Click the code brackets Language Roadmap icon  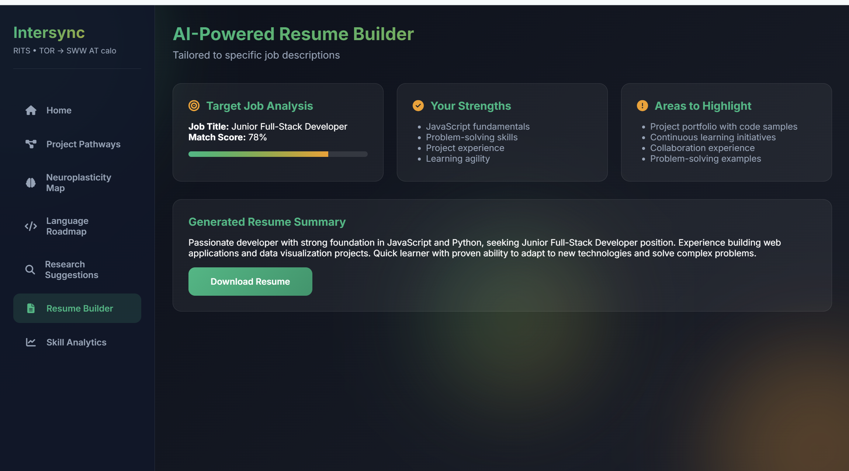[31, 226]
